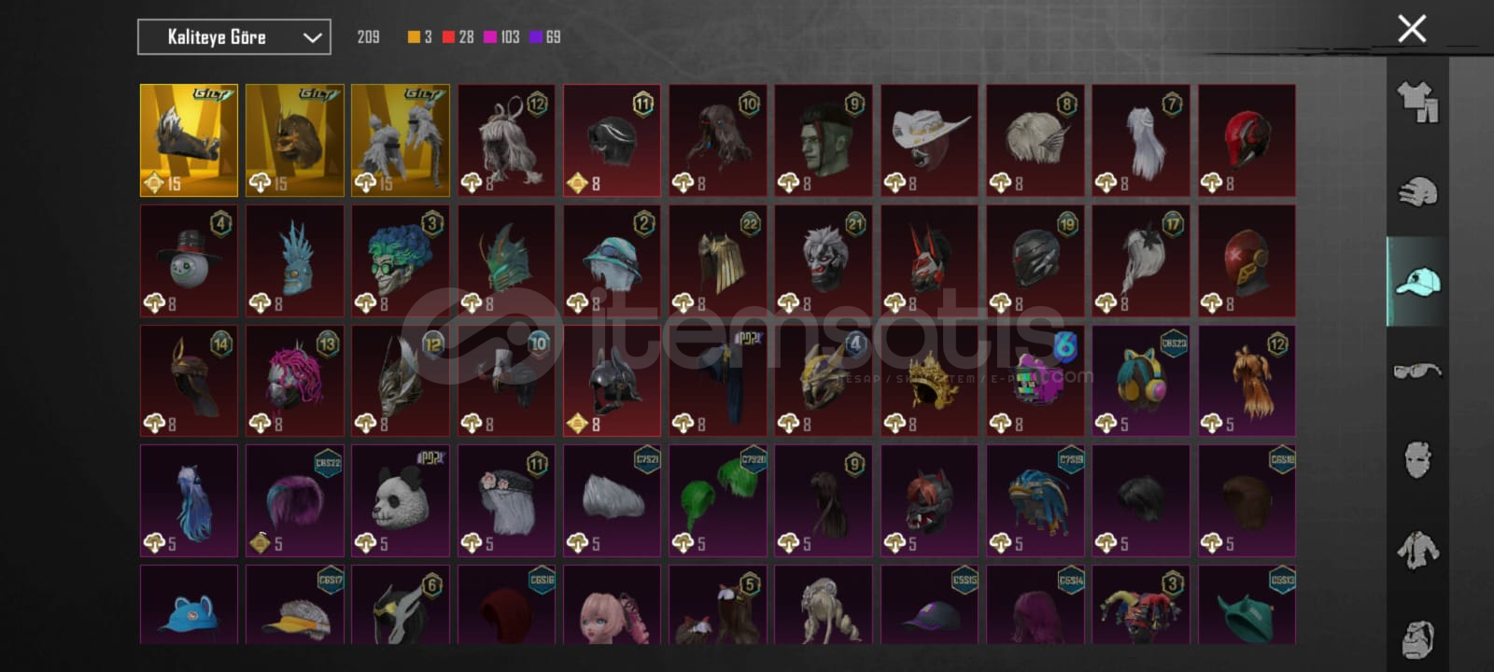
Task: Select the snowman top hat head item
Action: click(x=189, y=260)
